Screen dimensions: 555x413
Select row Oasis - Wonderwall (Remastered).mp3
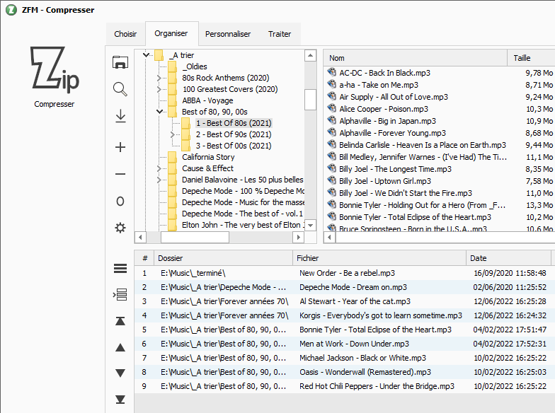tap(344, 372)
